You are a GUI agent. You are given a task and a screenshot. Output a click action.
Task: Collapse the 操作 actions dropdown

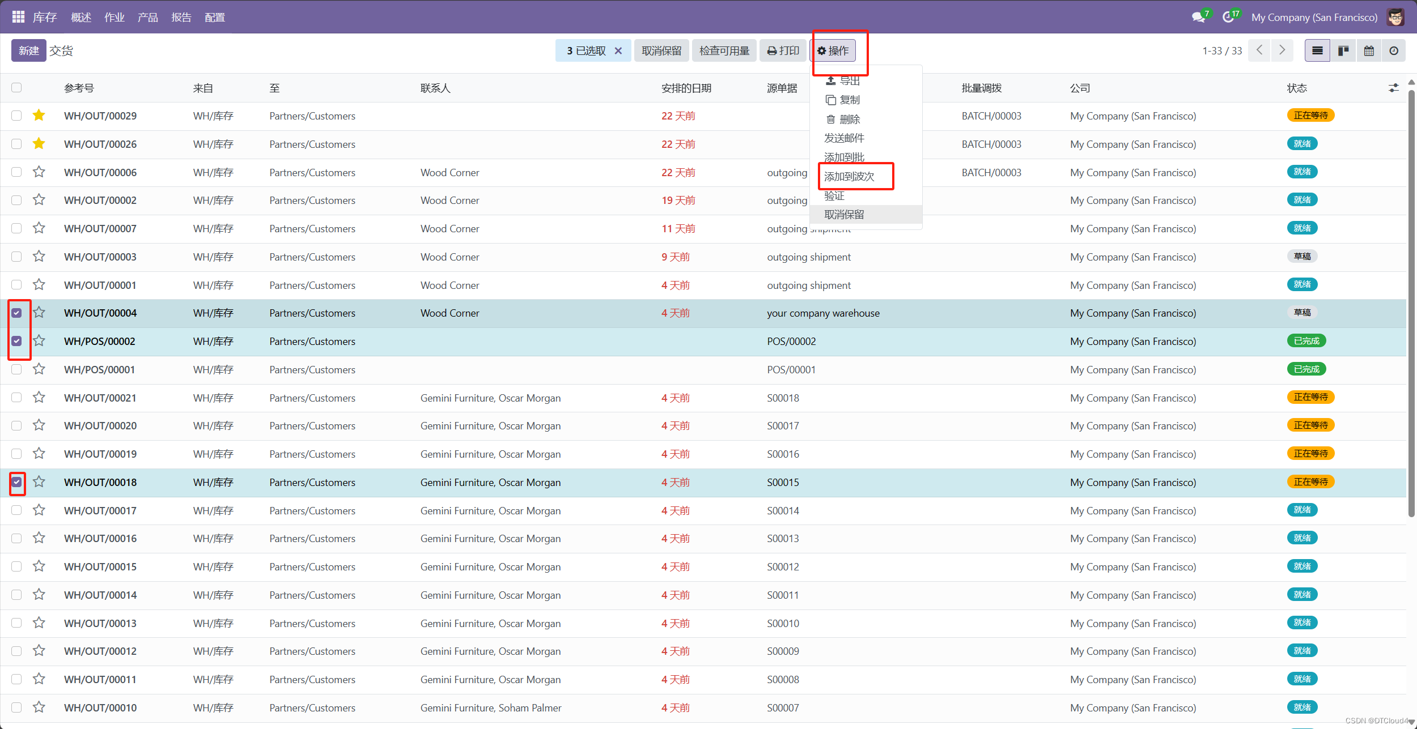pyautogui.click(x=833, y=51)
